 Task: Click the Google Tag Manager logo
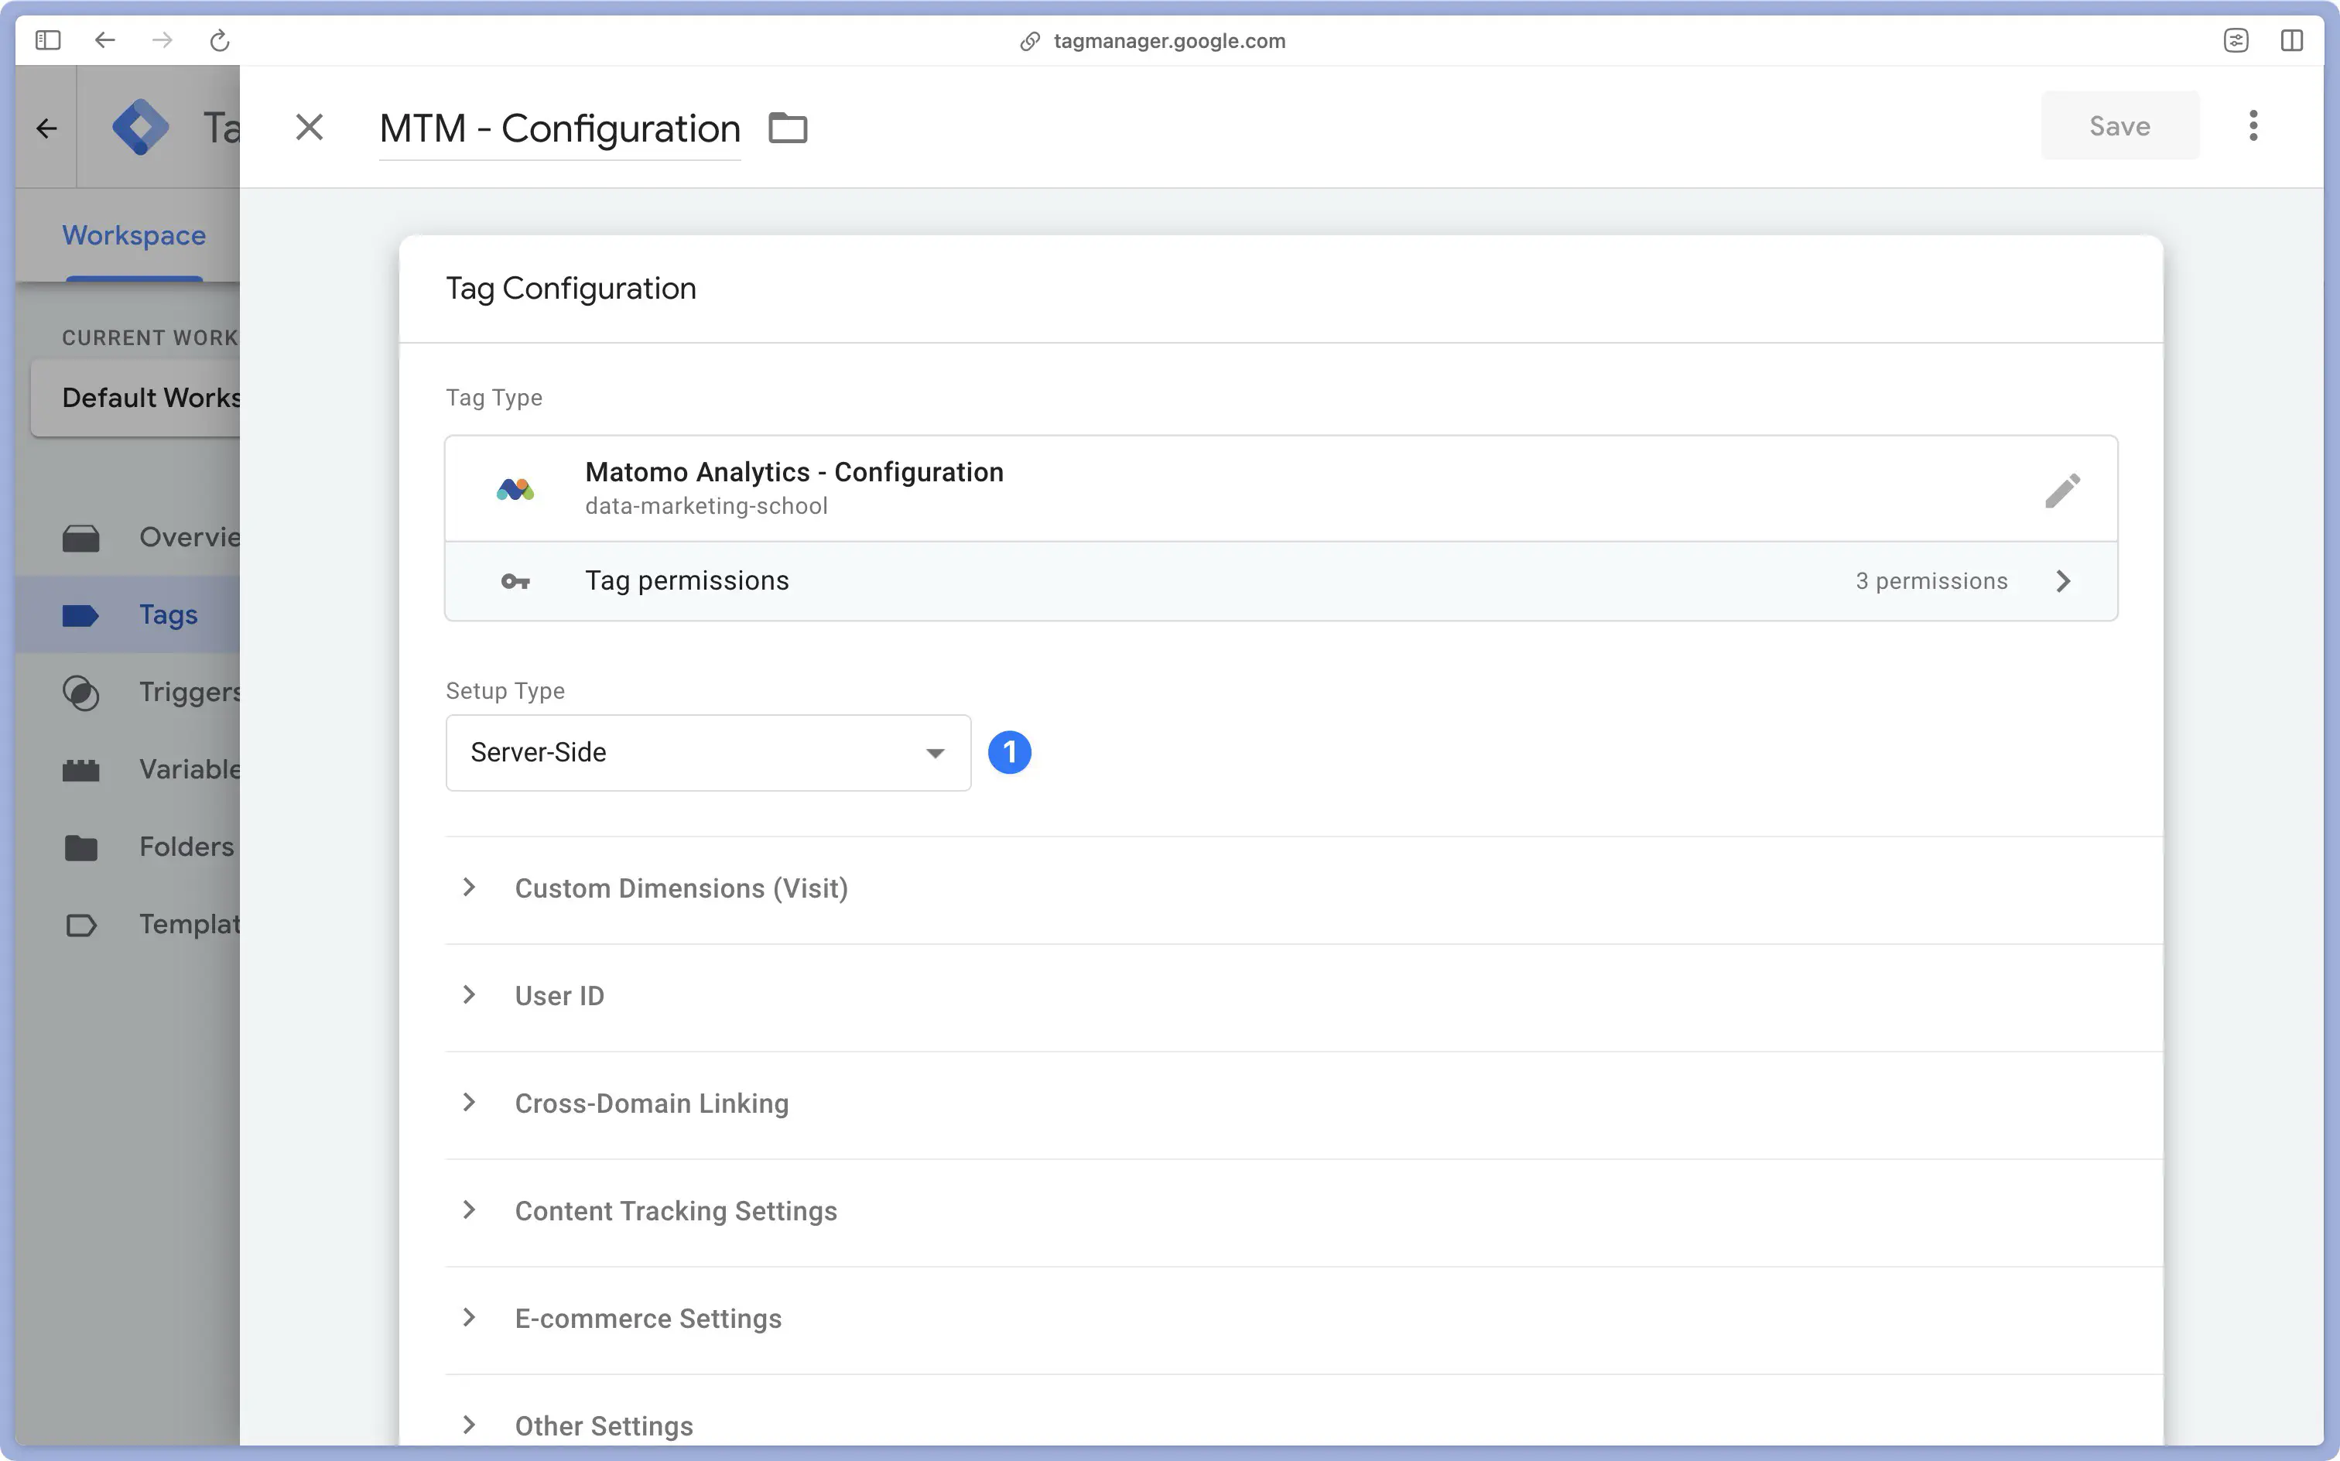click(141, 127)
